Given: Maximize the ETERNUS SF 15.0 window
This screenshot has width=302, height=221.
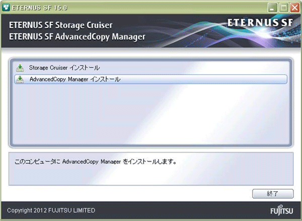Looking at the screenshot, I should [x=284, y=8].
